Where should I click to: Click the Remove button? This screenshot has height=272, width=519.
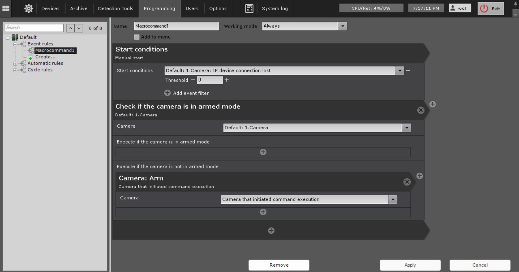[x=279, y=265]
